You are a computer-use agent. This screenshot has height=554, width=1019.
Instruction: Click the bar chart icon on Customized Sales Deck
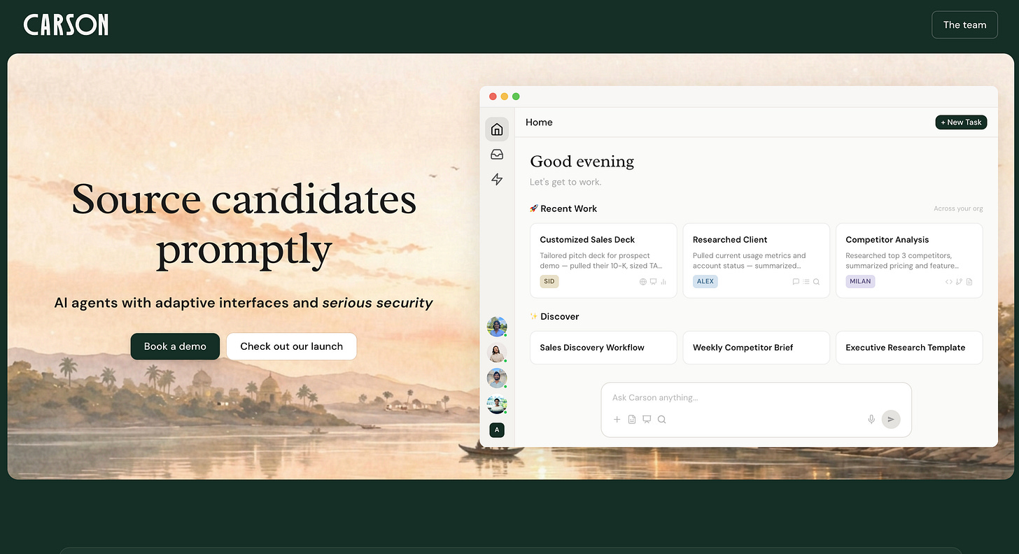pos(663,282)
